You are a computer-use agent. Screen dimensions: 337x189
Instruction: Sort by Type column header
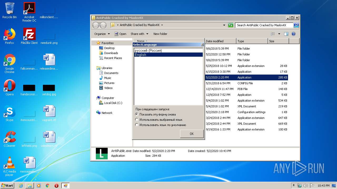252,41
